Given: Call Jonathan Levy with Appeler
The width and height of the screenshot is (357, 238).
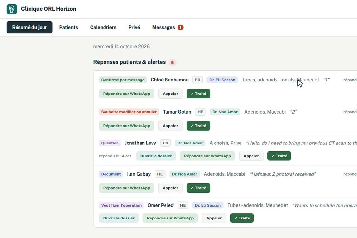Looking at the screenshot, I should (251, 156).
